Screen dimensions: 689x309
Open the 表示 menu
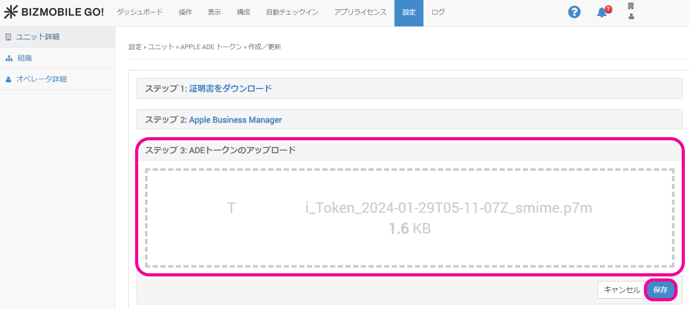(x=214, y=12)
